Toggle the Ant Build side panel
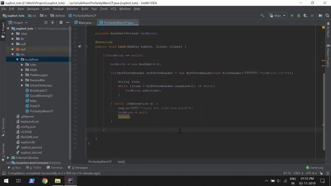 [x=328, y=29]
